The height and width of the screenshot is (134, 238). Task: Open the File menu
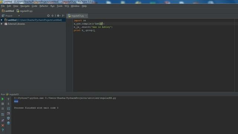click(x=3, y=6)
